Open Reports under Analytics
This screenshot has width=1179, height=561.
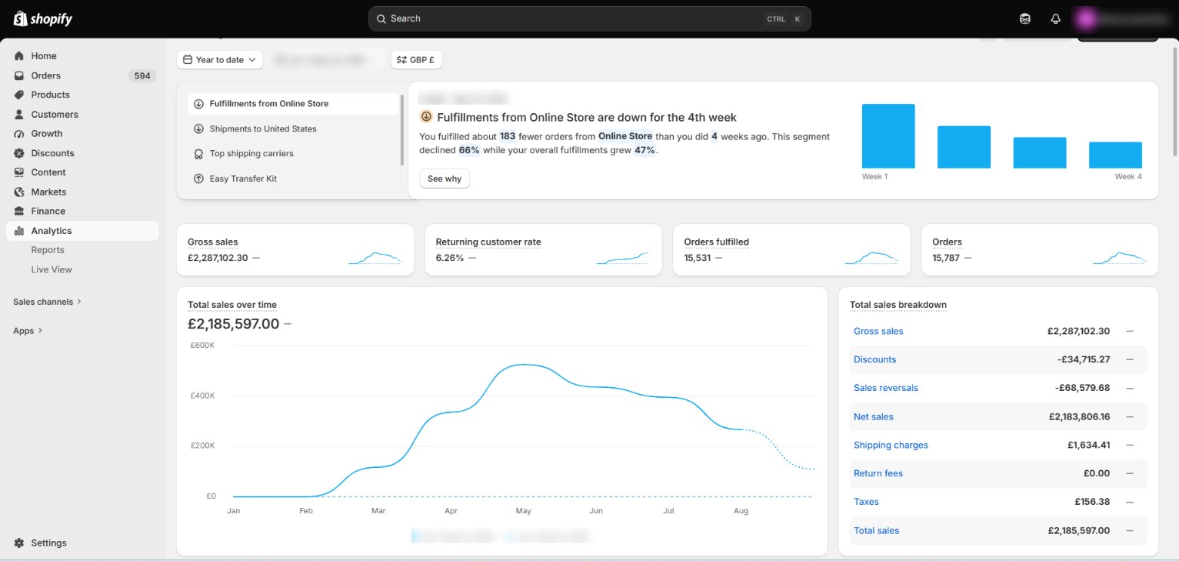[x=48, y=250]
